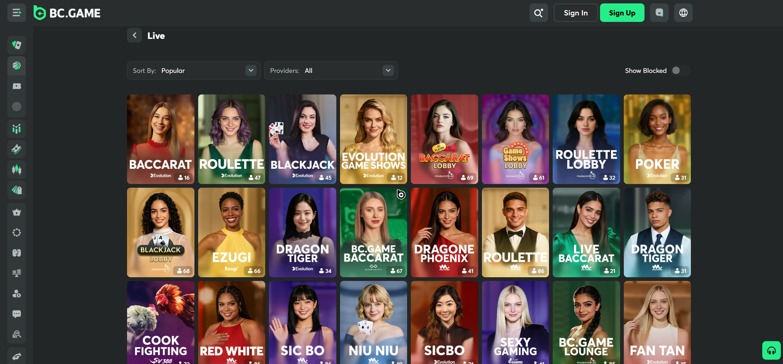Open the Game Shows Lobby card
The width and height of the screenshot is (783, 364).
pos(515,139)
